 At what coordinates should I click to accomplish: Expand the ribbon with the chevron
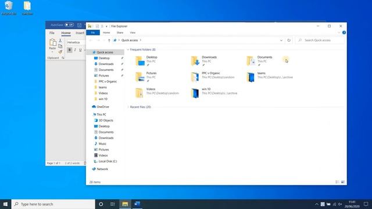point(339,33)
